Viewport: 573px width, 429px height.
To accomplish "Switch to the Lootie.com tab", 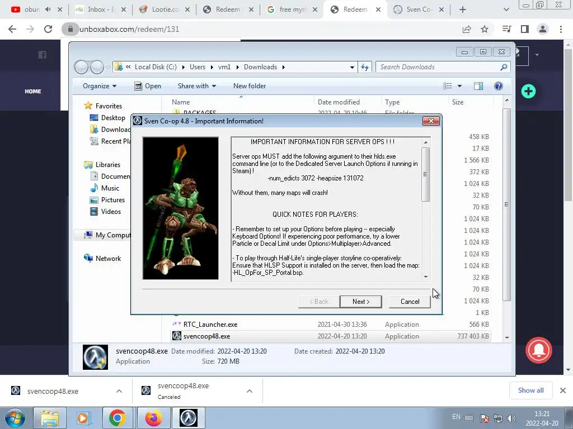I will [x=165, y=9].
